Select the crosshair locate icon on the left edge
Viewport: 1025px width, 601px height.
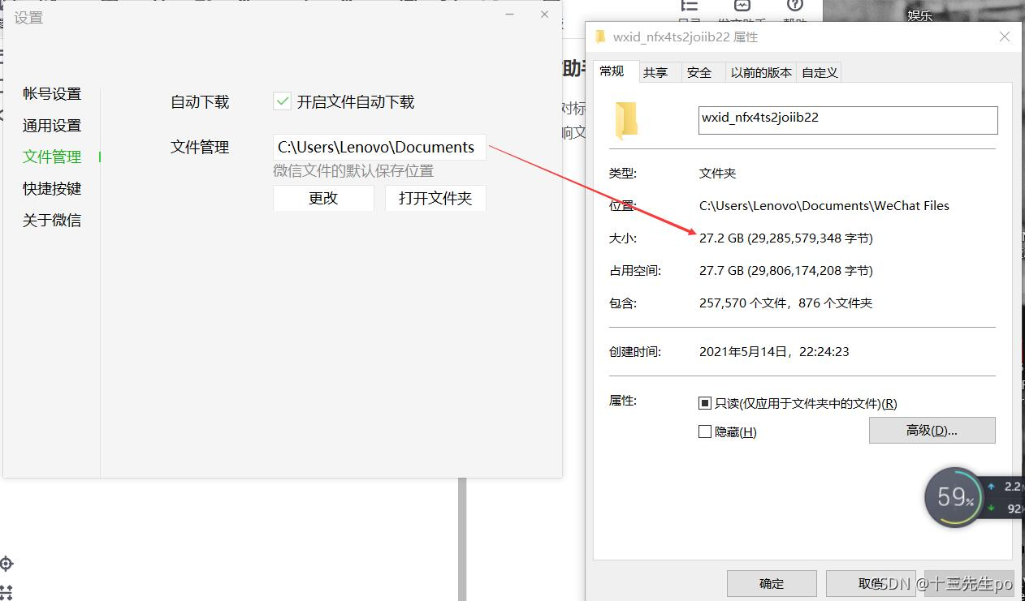click(x=6, y=564)
